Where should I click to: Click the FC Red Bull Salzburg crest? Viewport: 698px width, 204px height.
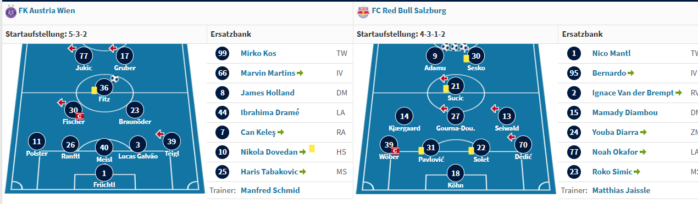363,10
